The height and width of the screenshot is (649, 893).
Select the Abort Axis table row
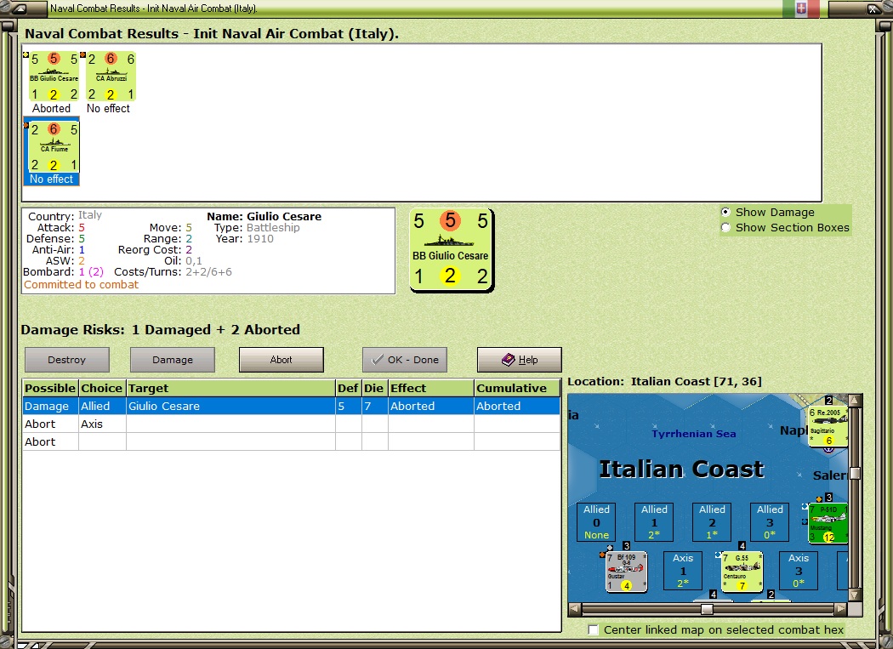click(291, 424)
